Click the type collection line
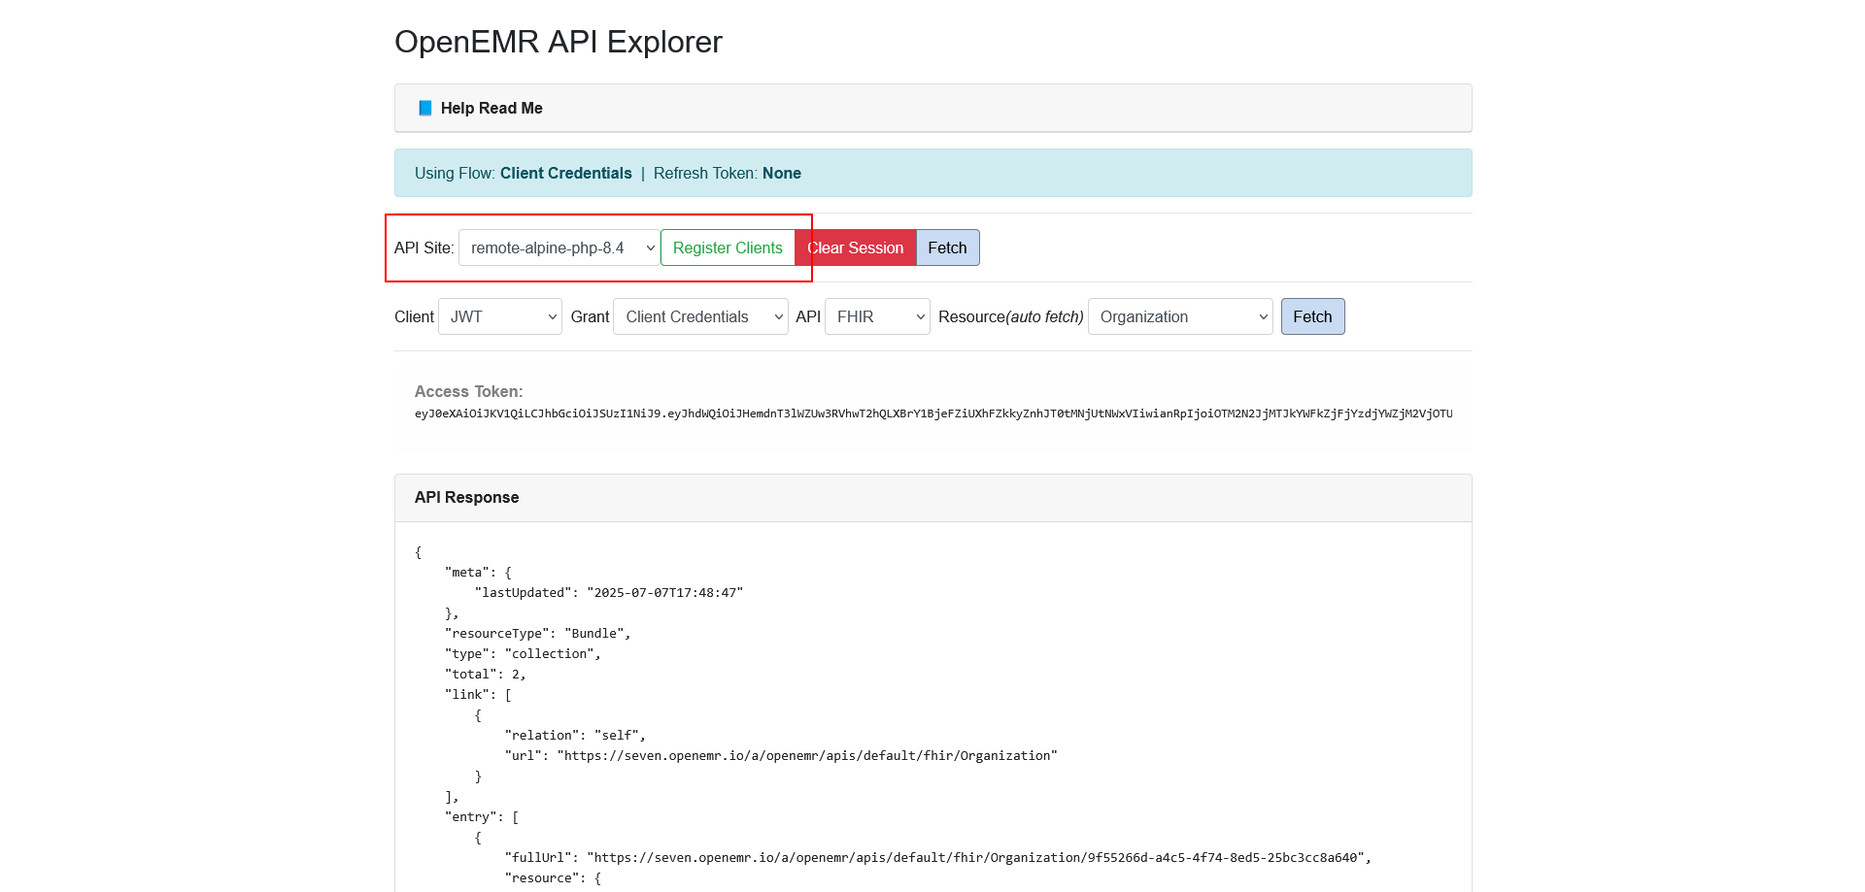The image size is (1865, 892). point(523,654)
